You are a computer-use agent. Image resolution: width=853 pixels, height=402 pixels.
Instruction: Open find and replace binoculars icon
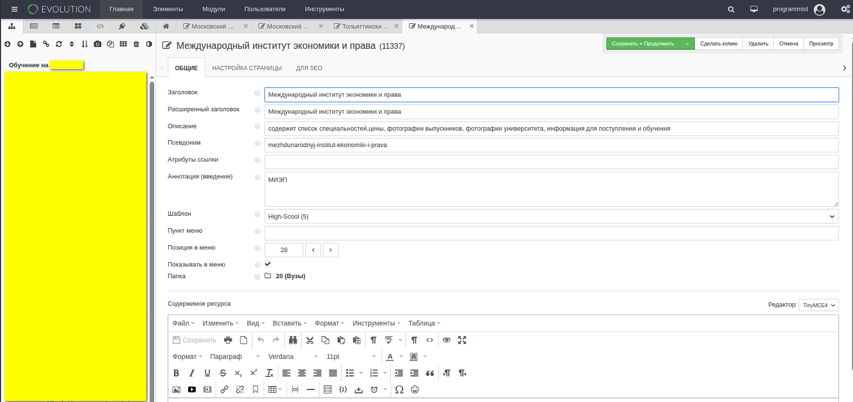293,340
